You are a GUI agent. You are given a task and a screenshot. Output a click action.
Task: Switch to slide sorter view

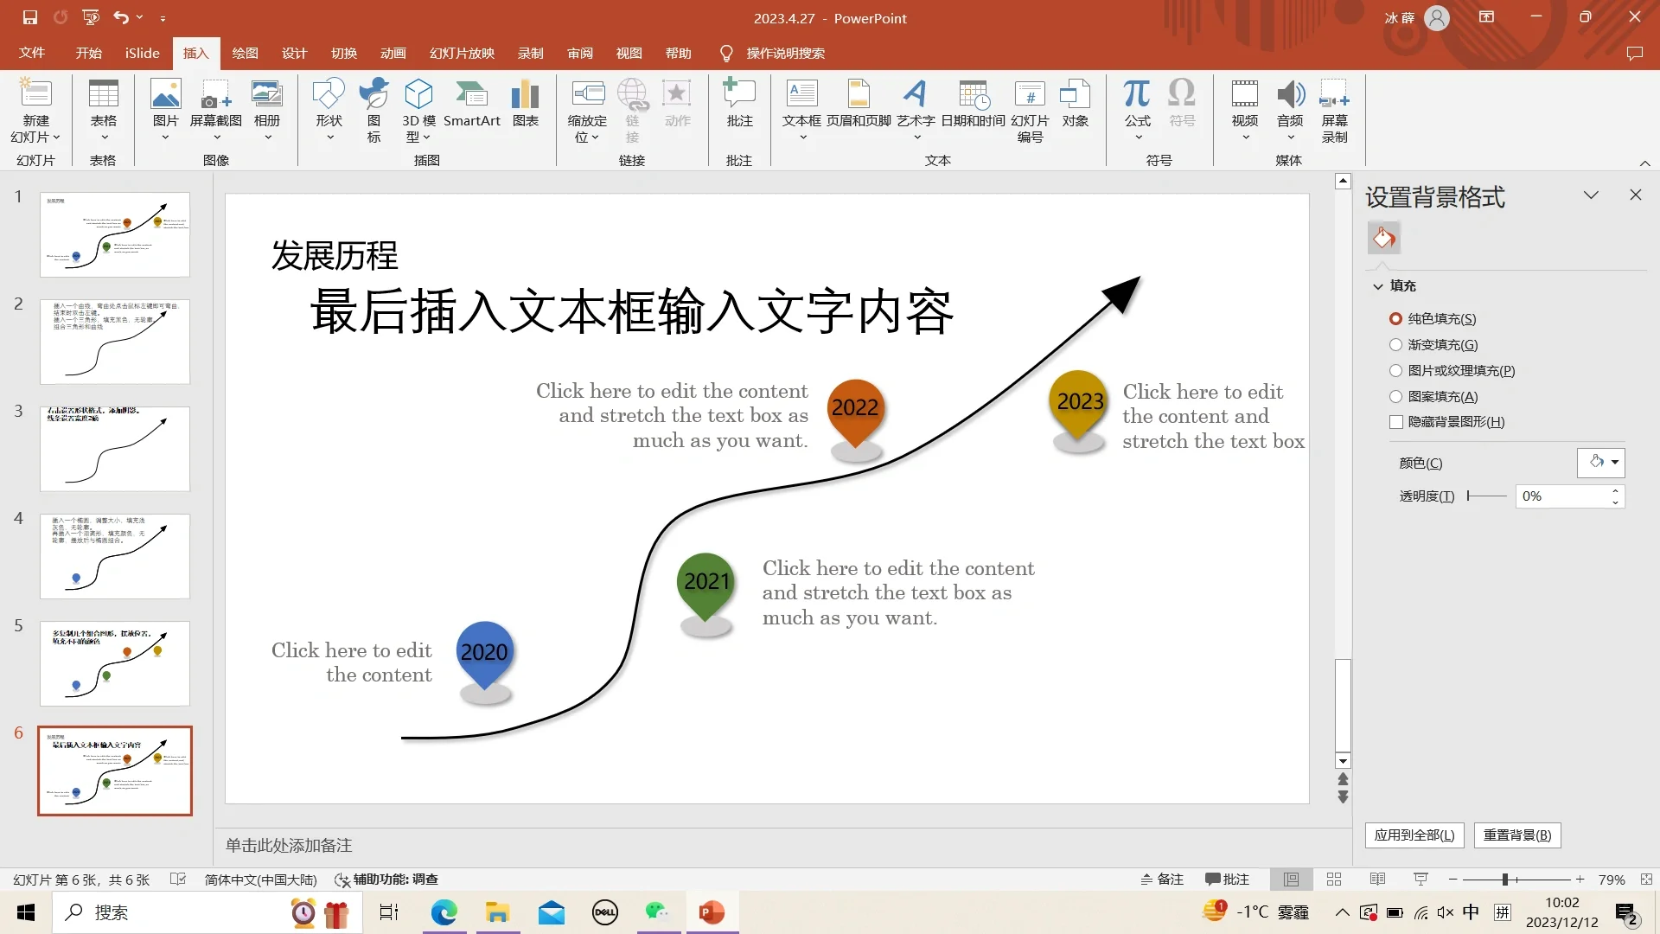1334,880
